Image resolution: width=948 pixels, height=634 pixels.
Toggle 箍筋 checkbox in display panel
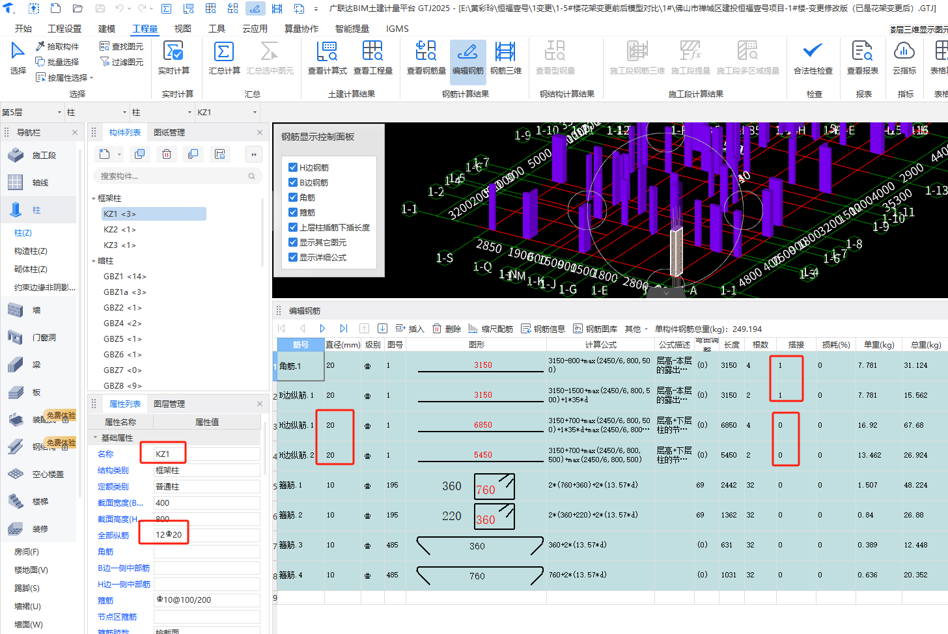pyautogui.click(x=293, y=212)
